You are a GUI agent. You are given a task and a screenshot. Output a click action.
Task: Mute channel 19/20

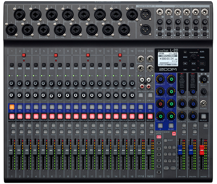point(151,125)
